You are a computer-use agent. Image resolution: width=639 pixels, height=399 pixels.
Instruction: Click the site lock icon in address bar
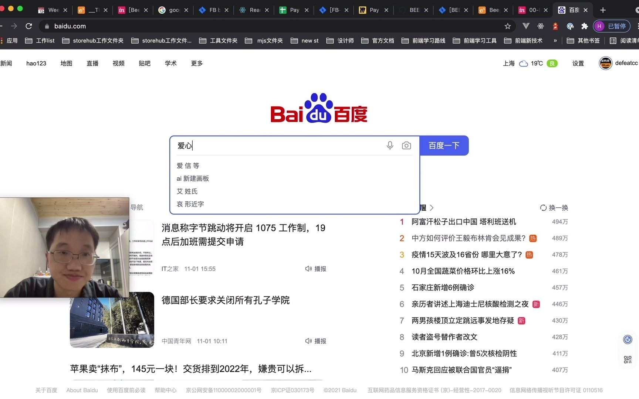click(x=47, y=26)
